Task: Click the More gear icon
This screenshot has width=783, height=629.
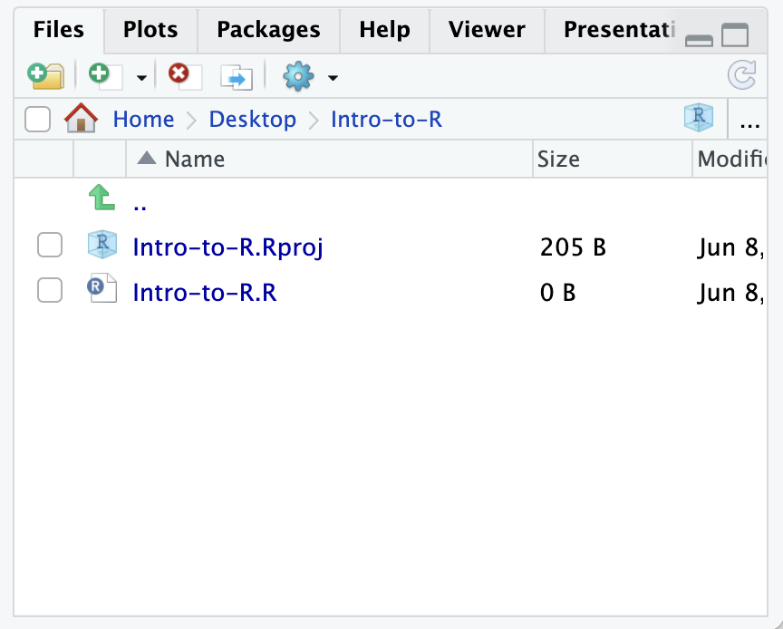Action: 297,77
